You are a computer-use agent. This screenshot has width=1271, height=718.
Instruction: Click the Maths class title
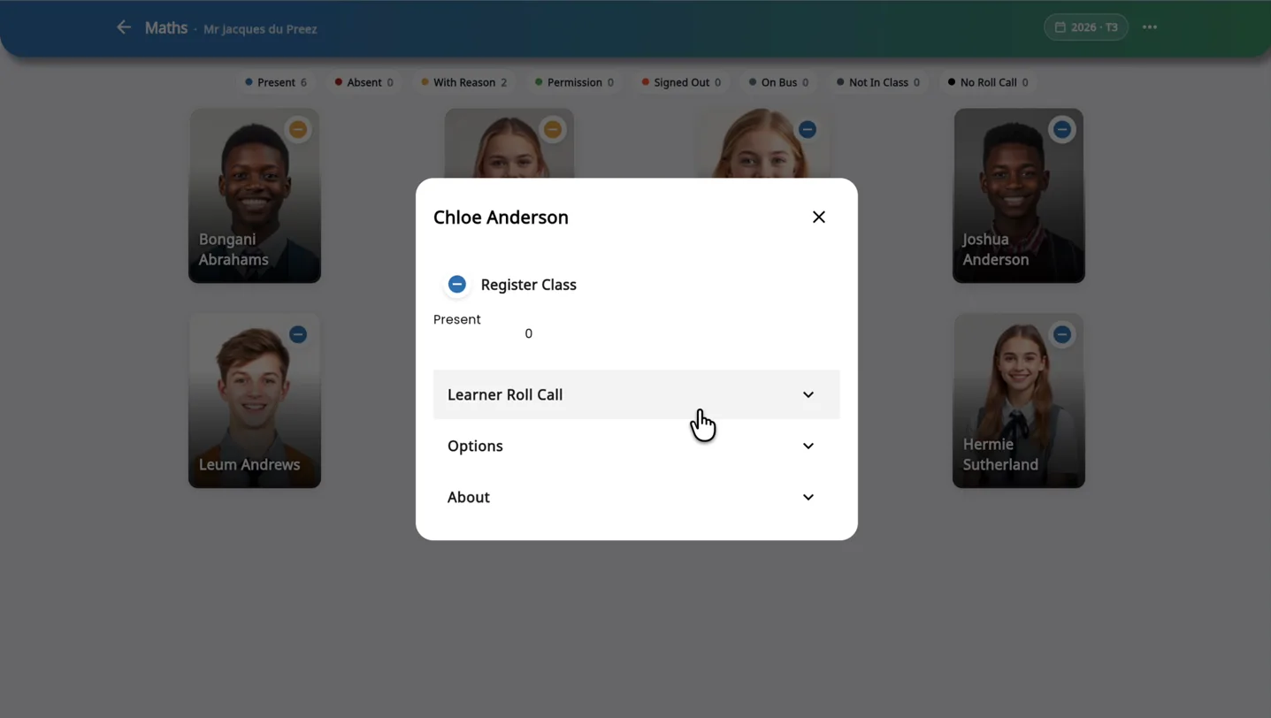166,27
